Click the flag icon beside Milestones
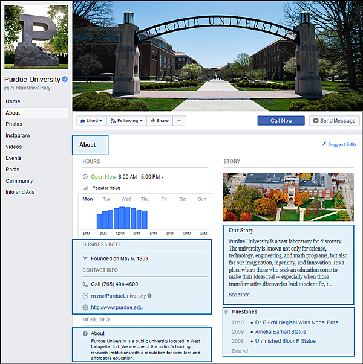Viewport: 363px width, 364px height. [226, 311]
